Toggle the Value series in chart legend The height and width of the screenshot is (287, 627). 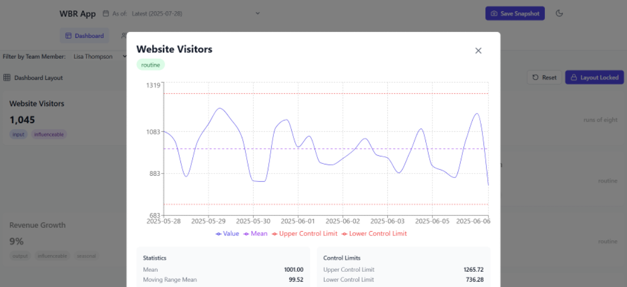pos(227,234)
